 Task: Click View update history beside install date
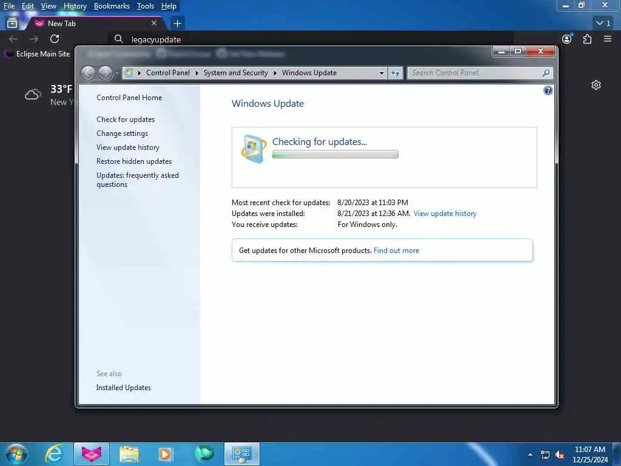(445, 214)
